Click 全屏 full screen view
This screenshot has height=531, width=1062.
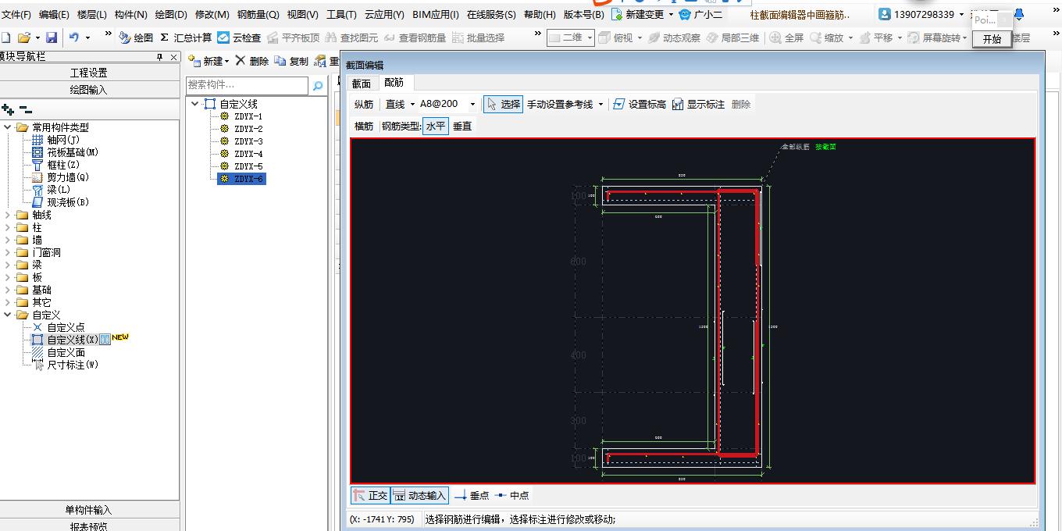coord(786,37)
